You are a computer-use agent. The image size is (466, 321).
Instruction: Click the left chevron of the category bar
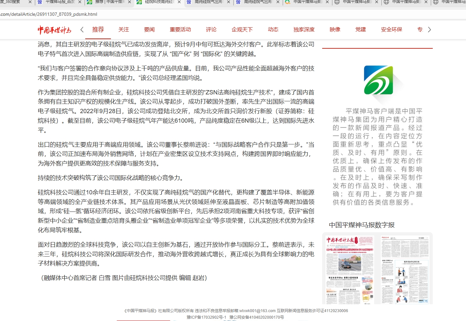point(82,30)
